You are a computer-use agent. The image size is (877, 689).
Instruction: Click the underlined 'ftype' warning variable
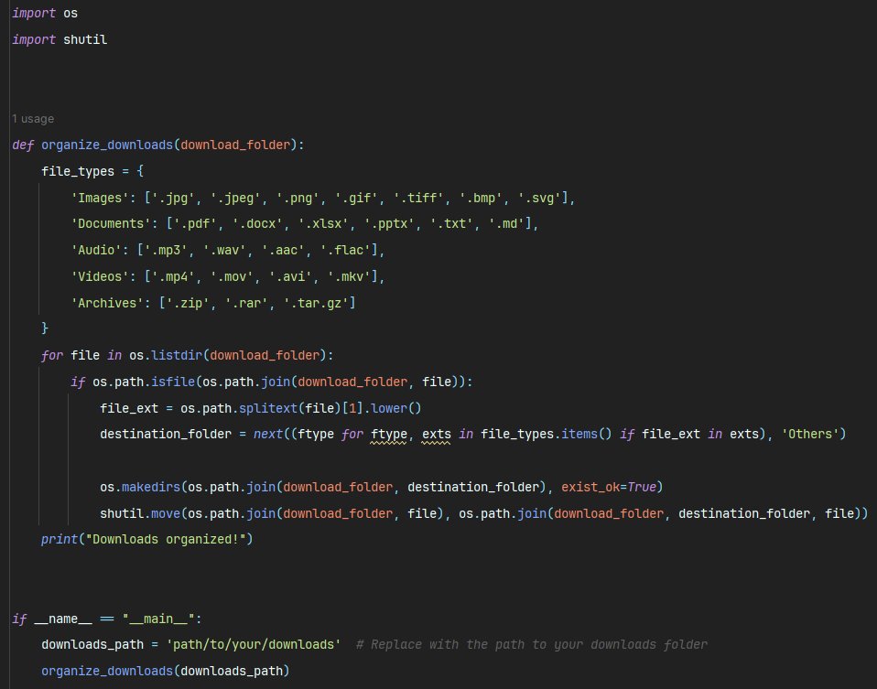click(389, 434)
